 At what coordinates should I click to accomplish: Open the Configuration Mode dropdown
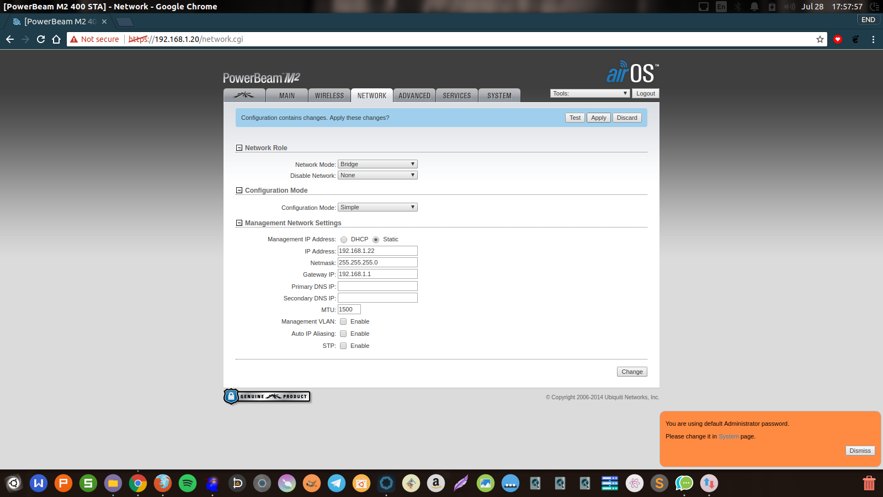click(x=377, y=207)
